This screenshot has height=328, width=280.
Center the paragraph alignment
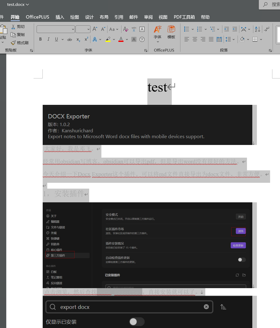point(195,39)
